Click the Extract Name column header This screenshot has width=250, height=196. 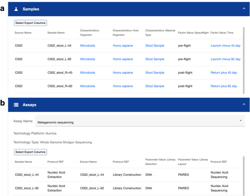(x=88, y=162)
